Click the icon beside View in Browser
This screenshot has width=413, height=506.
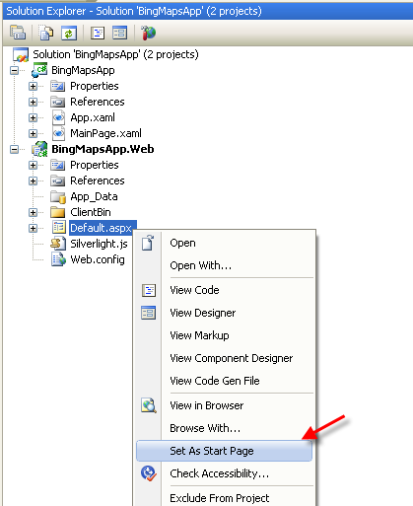tap(149, 405)
